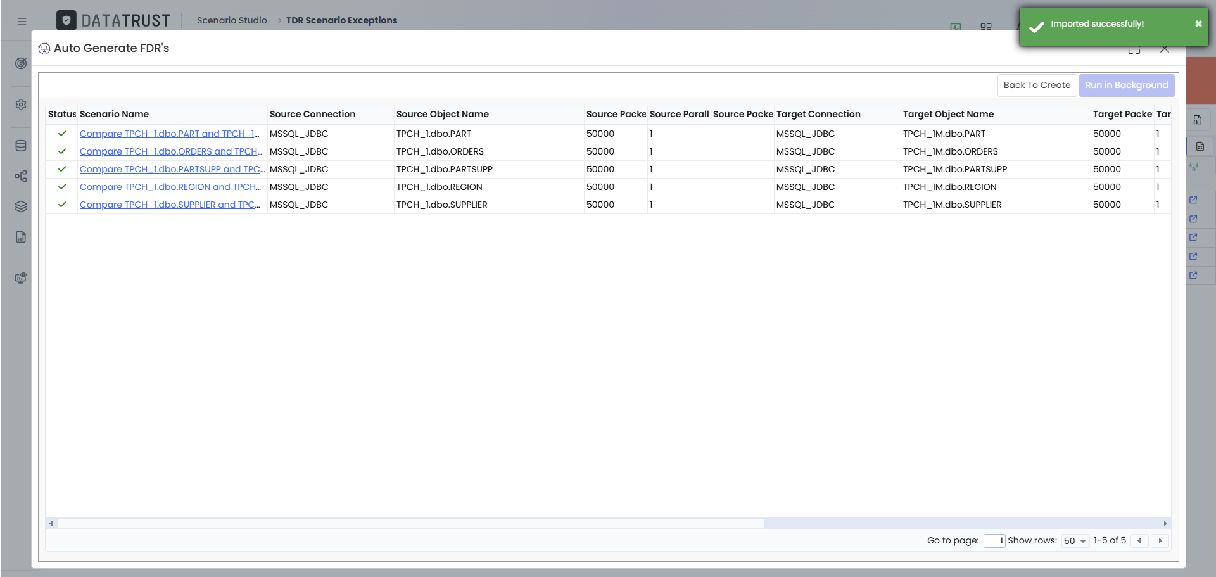Image resolution: width=1216 pixels, height=577 pixels.
Task: Select the TPCH_1M.dbo.ORDERS target object cell
Action: [x=996, y=151]
